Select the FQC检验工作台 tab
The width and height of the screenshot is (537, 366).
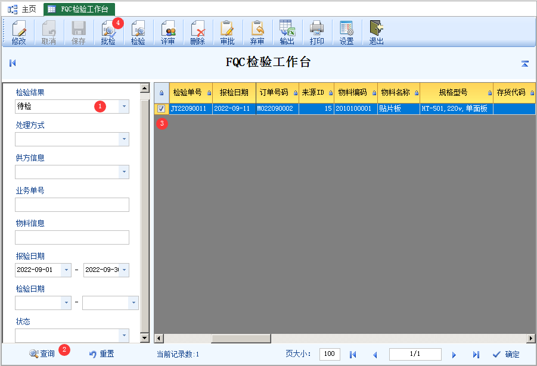pos(79,10)
